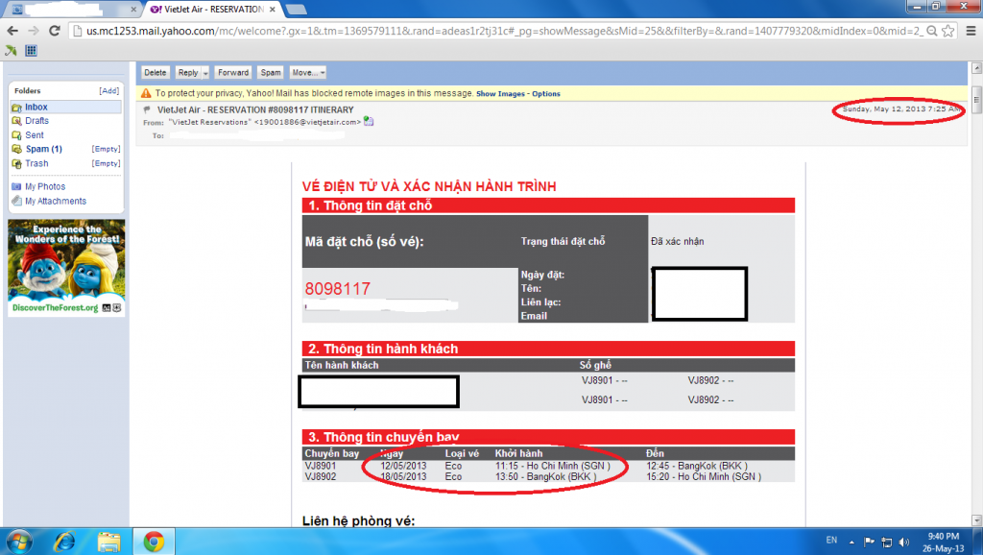The width and height of the screenshot is (983, 555).
Task: Click the arrival text 15:20 - Ho Chi Minh (SGN)
Action: 704,476
